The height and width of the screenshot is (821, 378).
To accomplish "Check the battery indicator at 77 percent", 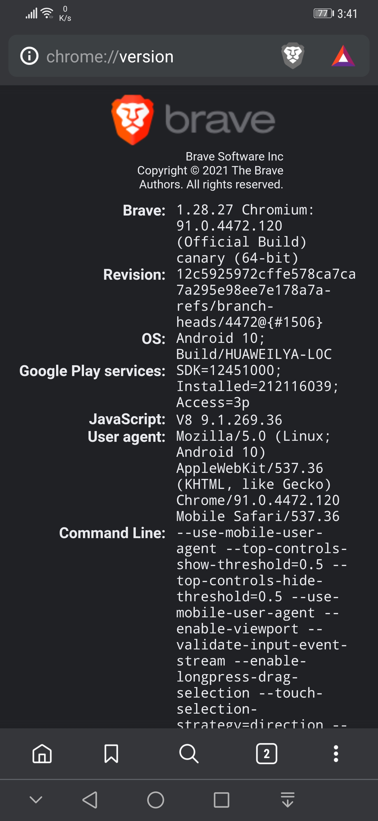I will 322,13.
